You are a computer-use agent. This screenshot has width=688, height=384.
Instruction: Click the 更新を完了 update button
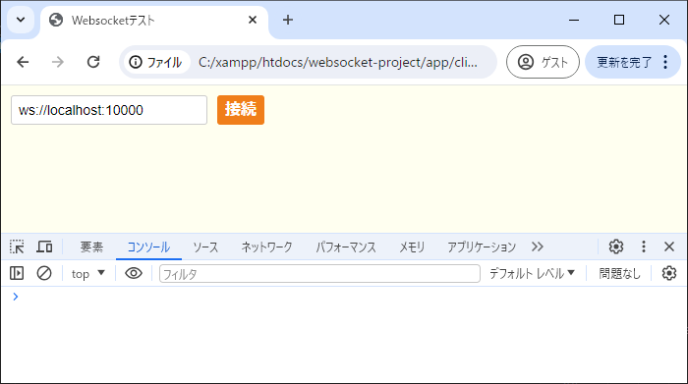[624, 62]
